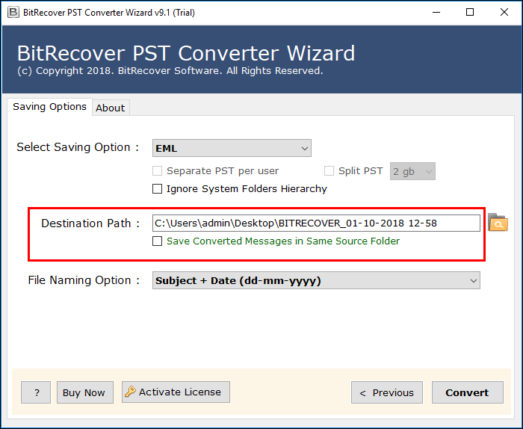523x429 pixels.
Task: Open the Select Saving Option dropdown showing EML
Action: click(232, 148)
